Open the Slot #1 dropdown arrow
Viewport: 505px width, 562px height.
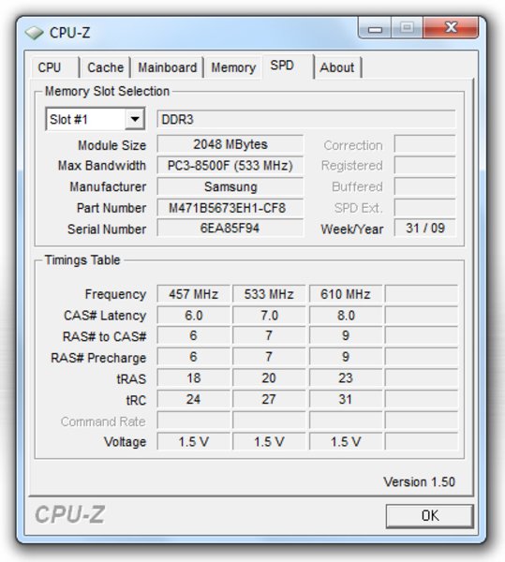(x=135, y=119)
